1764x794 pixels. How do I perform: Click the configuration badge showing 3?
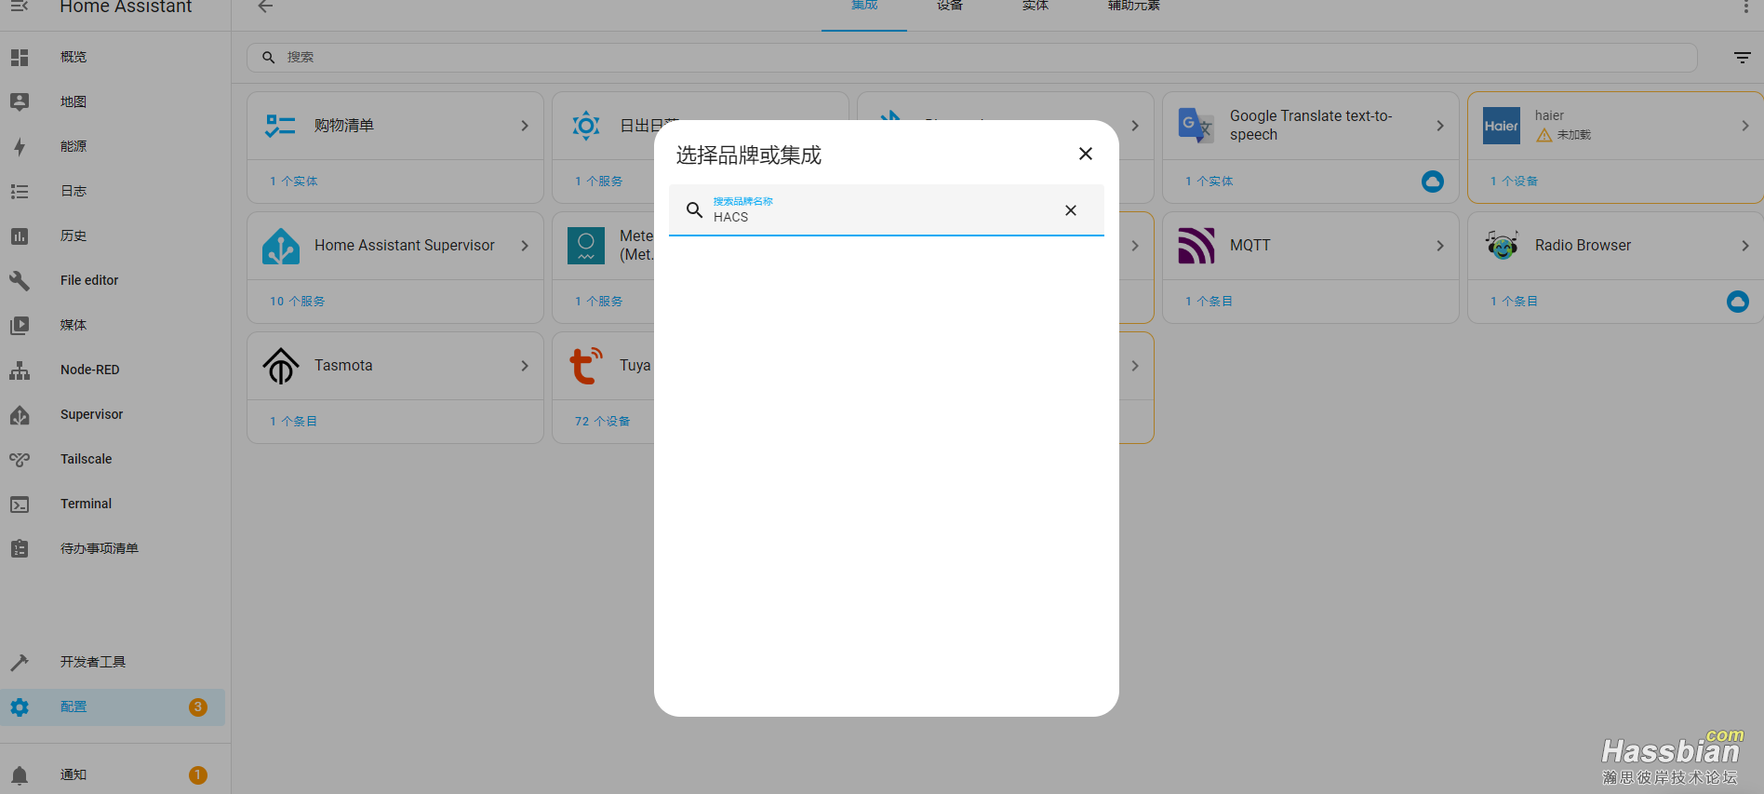198,707
